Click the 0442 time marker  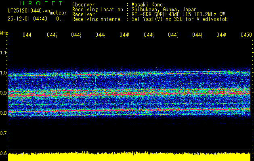52,35
